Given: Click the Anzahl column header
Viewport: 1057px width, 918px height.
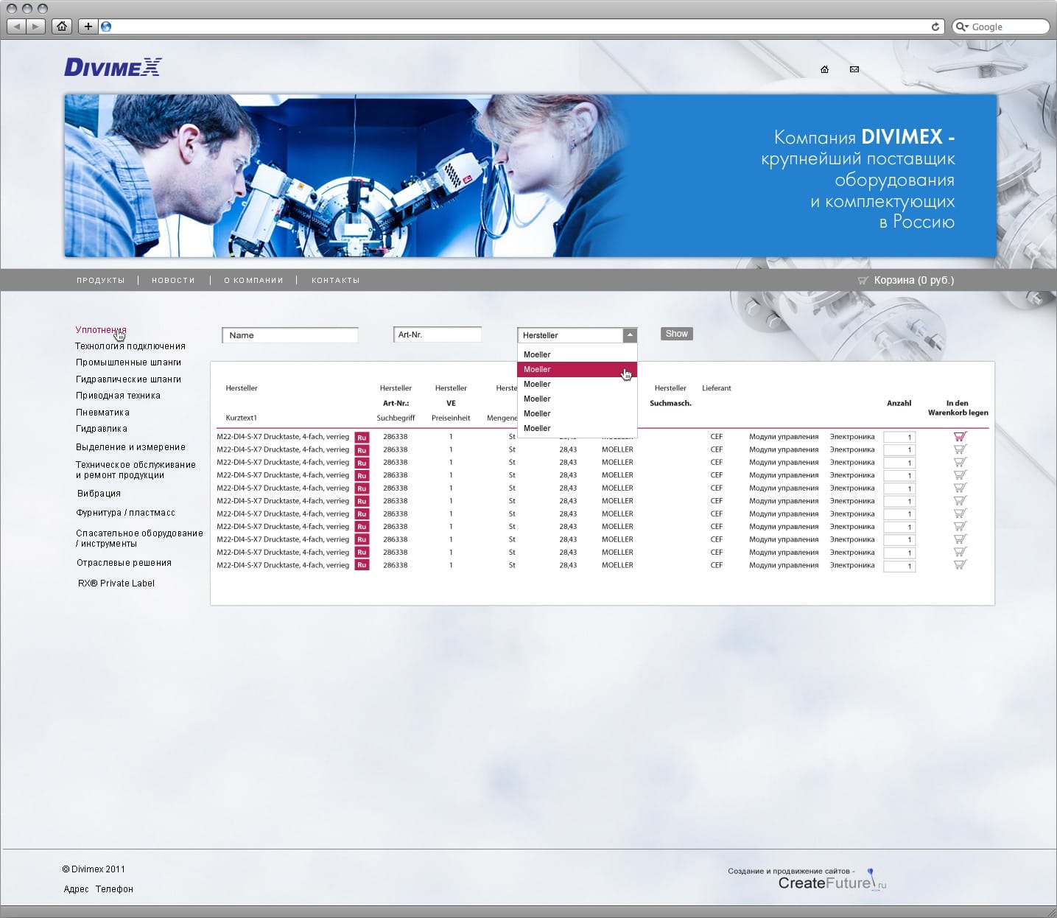Looking at the screenshot, I should pos(899,403).
